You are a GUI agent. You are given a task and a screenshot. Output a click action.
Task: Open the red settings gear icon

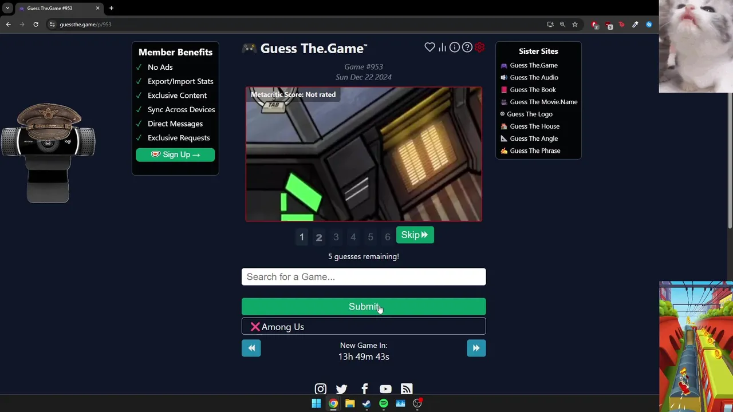pyautogui.click(x=480, y=47)
